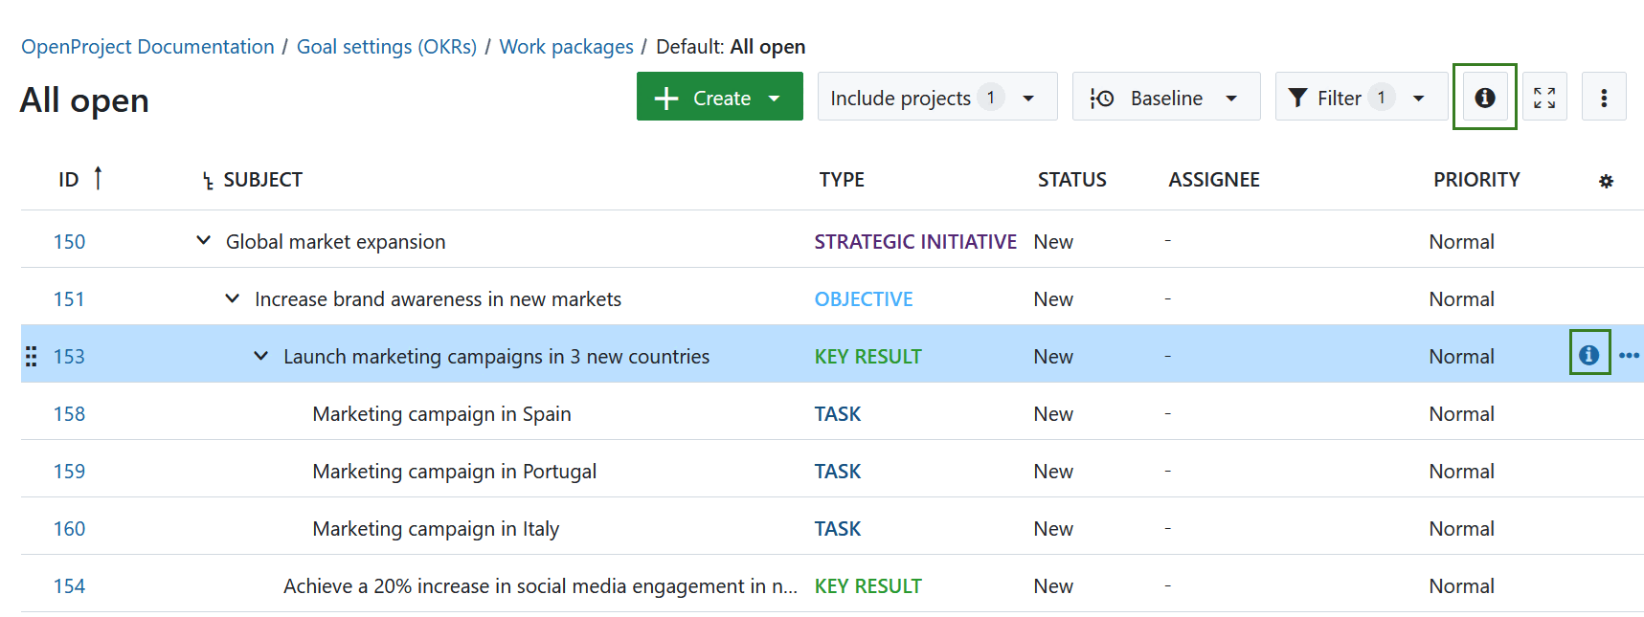
Task: Open Goal settings (OKRs) breadcrumb link
Action: (x=386, y=47)
